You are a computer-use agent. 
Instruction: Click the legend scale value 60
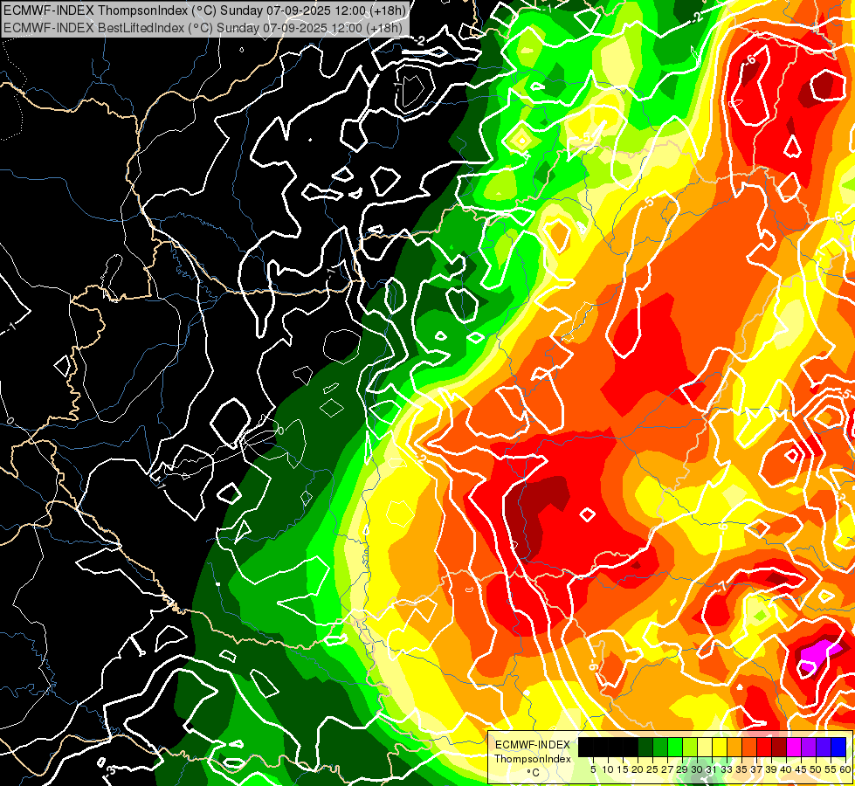click(845, 769)
